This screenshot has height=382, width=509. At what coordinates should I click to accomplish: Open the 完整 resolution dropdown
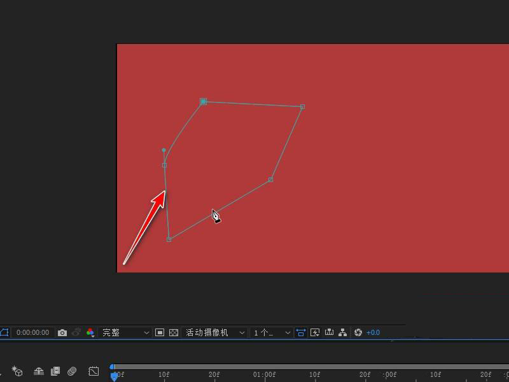pos(125,332)
